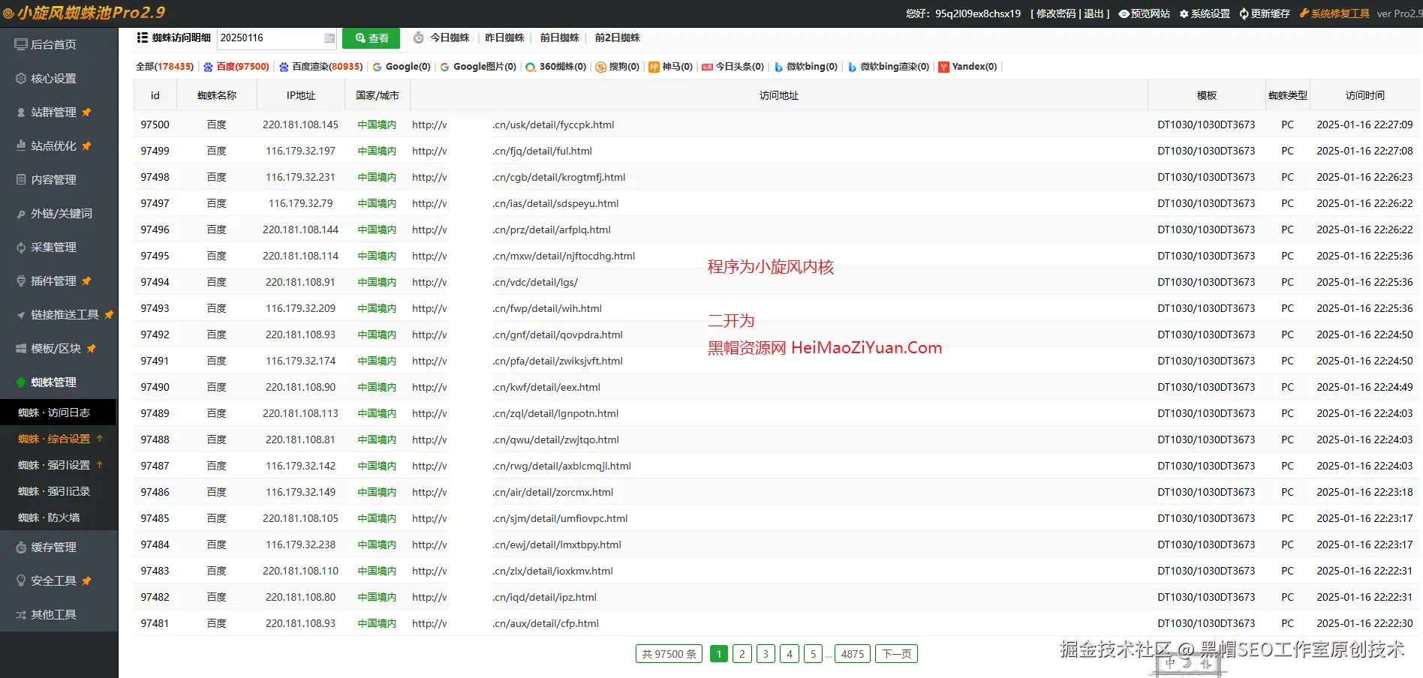
Task: Click the user icon next to 站群管理
Action: tap(21, 112)
